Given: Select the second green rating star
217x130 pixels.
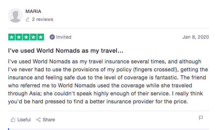Looking at the screenshot, I should (19, 37).
